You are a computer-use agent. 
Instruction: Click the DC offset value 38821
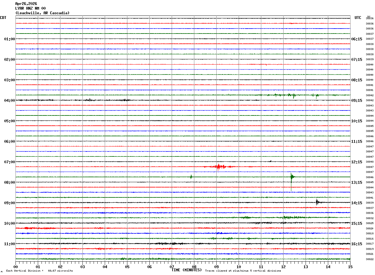click(369, 254)
